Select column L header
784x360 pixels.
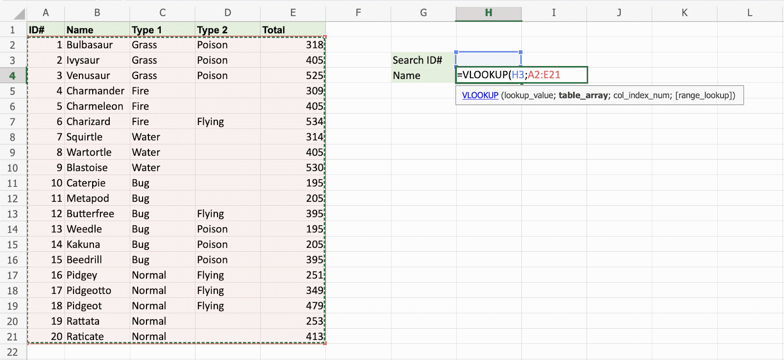(749, 13)
